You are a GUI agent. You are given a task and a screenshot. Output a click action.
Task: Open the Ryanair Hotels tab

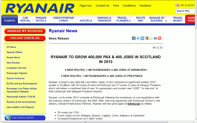click(x=41, y=19)
